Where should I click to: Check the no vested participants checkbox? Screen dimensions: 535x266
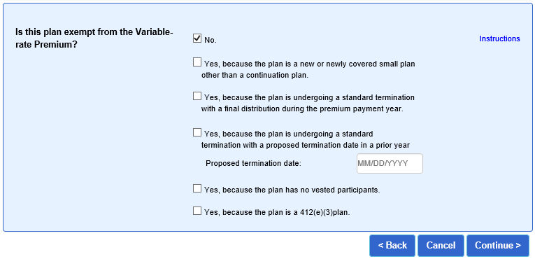pos(197,188)
